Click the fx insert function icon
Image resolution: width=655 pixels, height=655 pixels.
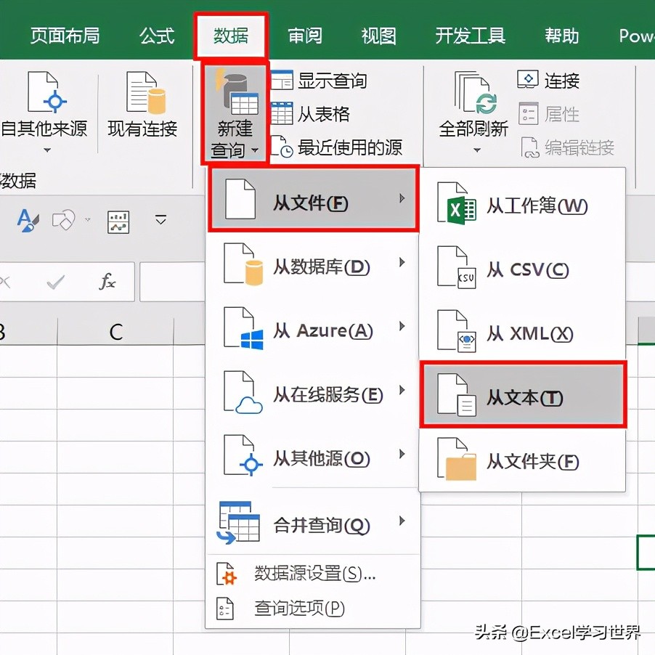coord(108,282)
